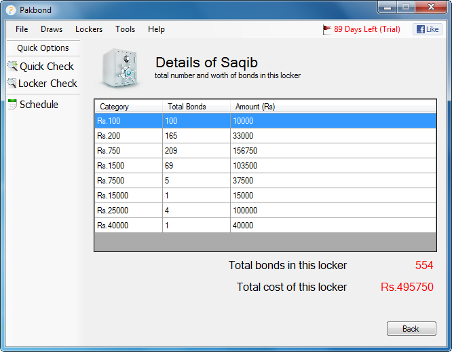
Task: Select the Rs.40000 category cell
Action: (128, 226)
